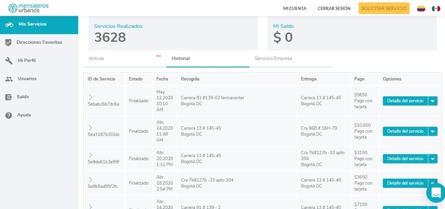Click the Ayuda question mark icon
The width and height of the screenshot is (445, 209).
pyautogui.click(x=8, y=115)
